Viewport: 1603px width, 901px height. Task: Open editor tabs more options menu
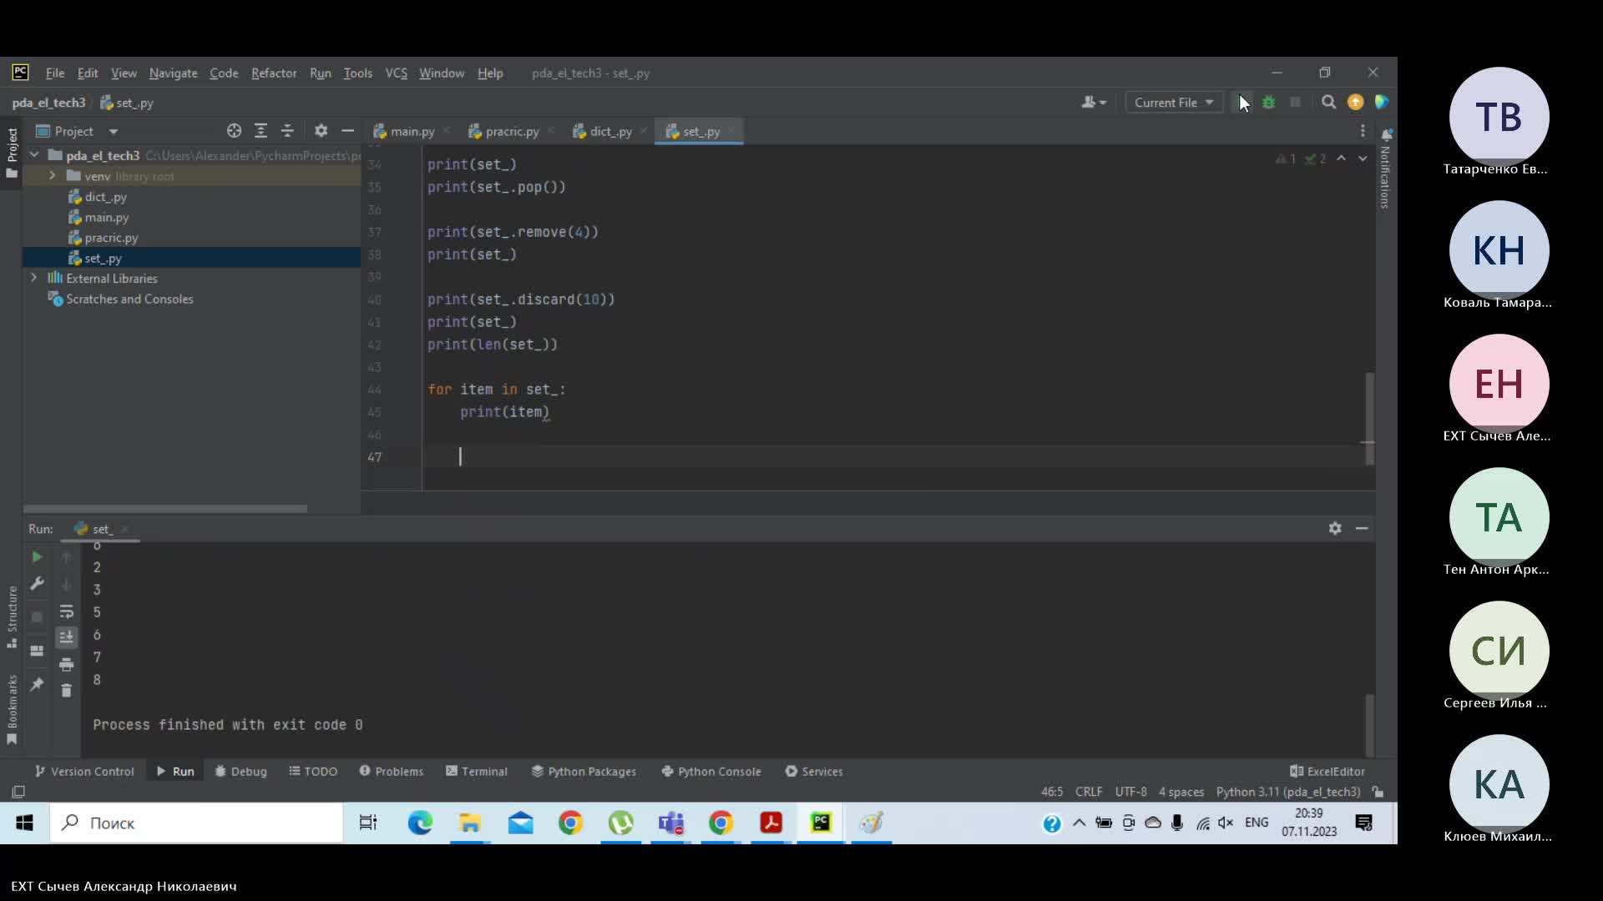click(1363, 131)
